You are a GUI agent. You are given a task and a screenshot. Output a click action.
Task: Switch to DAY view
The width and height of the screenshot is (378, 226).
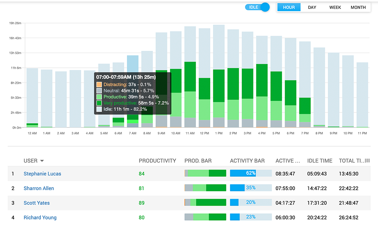point(312,7)
